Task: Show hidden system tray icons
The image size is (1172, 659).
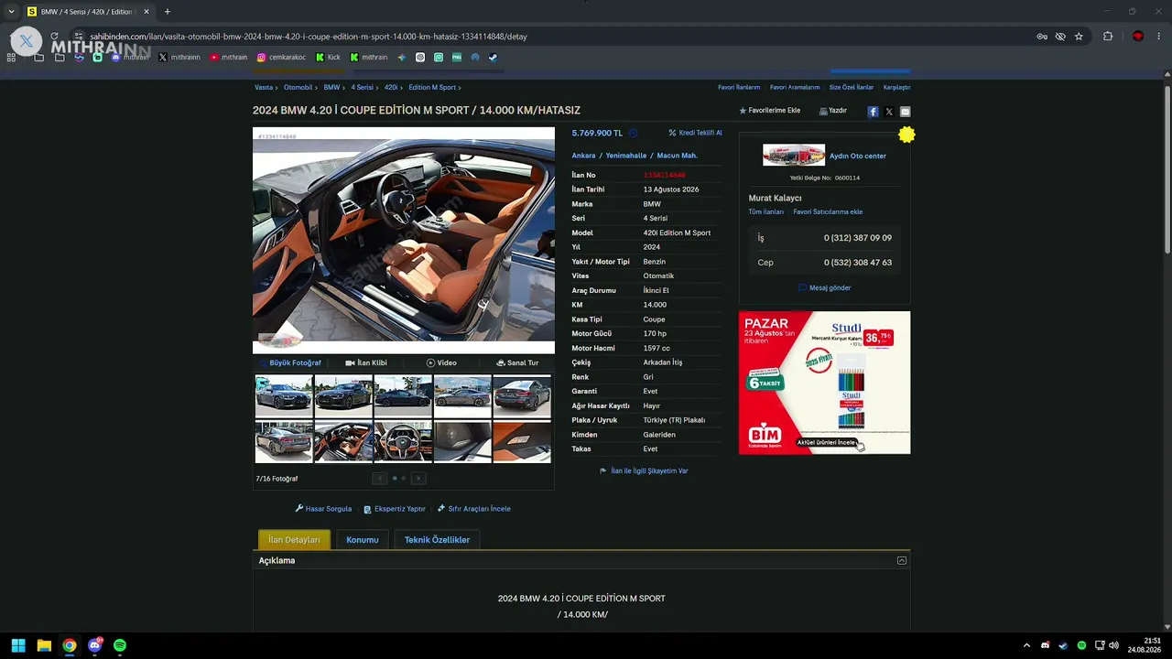Action: point(1026,645)
